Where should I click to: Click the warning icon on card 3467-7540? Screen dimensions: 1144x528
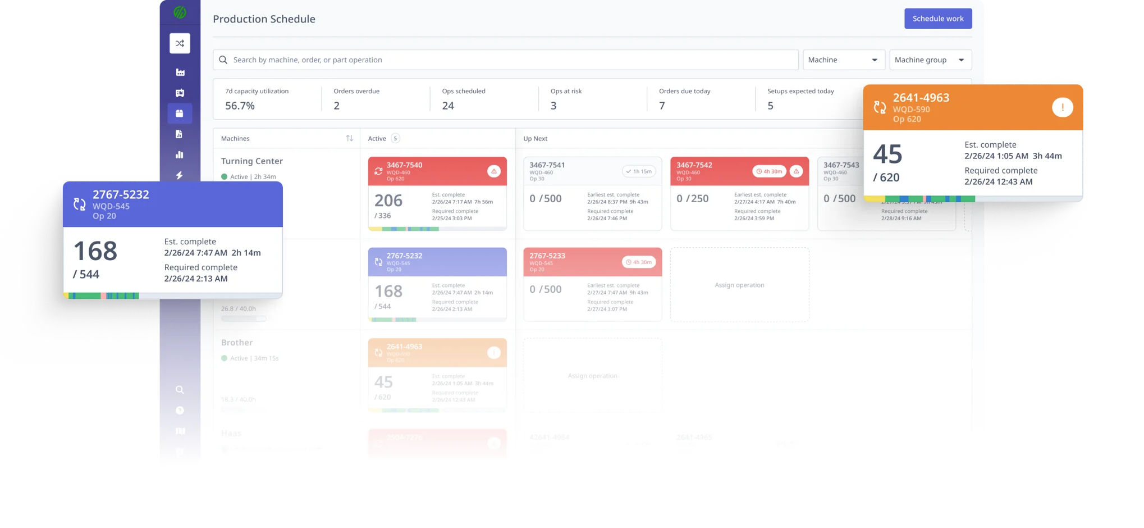pyautogui.click(x=495, y=170)
